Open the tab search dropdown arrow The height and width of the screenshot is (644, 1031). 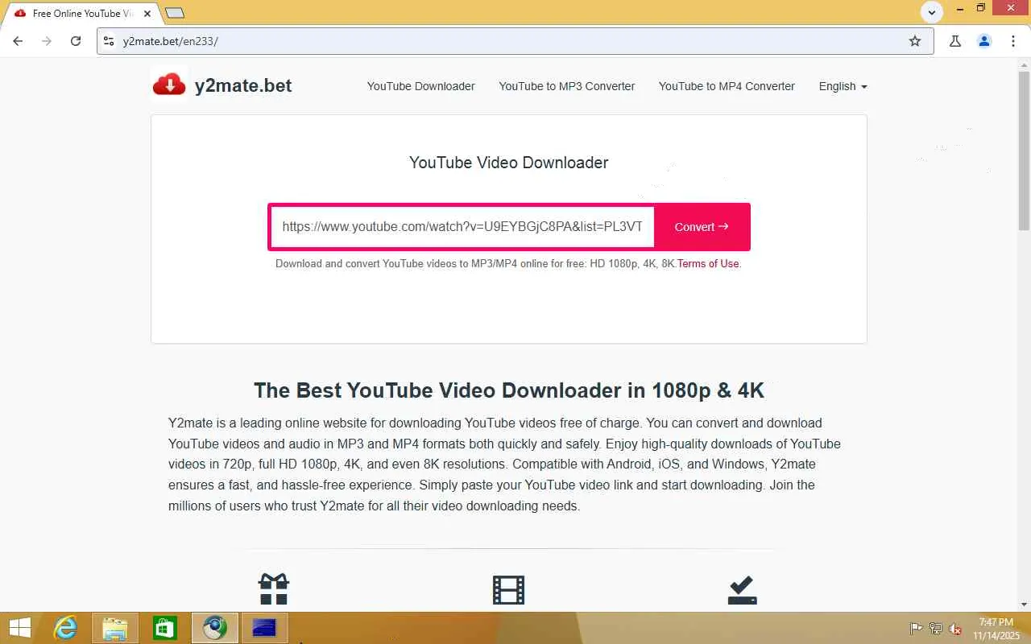(x=932, y=13)
